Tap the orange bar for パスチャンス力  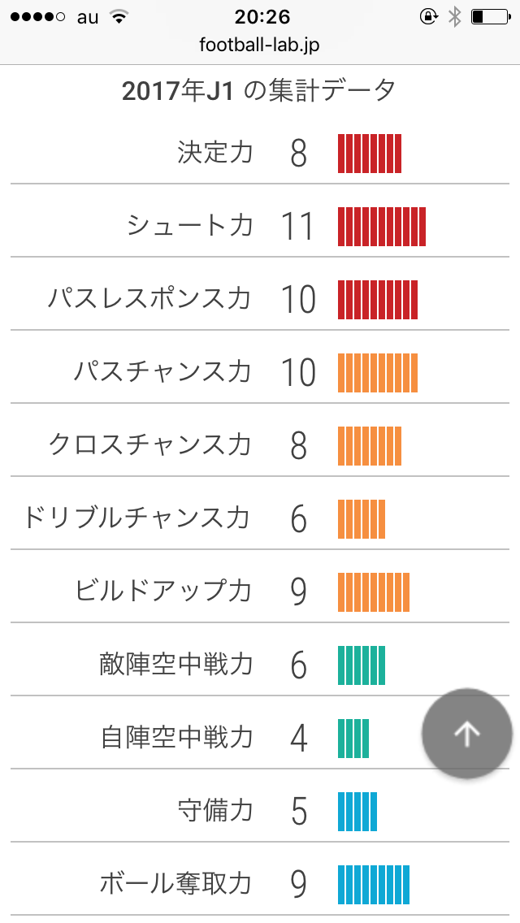click(x=378, y=372)
